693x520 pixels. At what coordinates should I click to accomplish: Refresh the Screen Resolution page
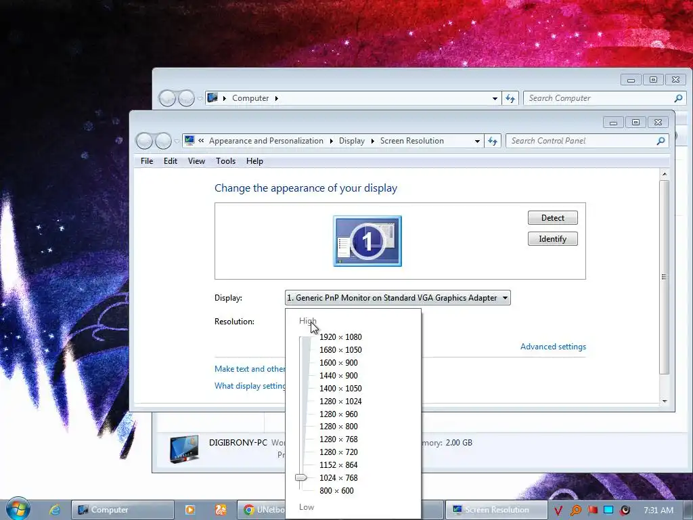point(493,141)
